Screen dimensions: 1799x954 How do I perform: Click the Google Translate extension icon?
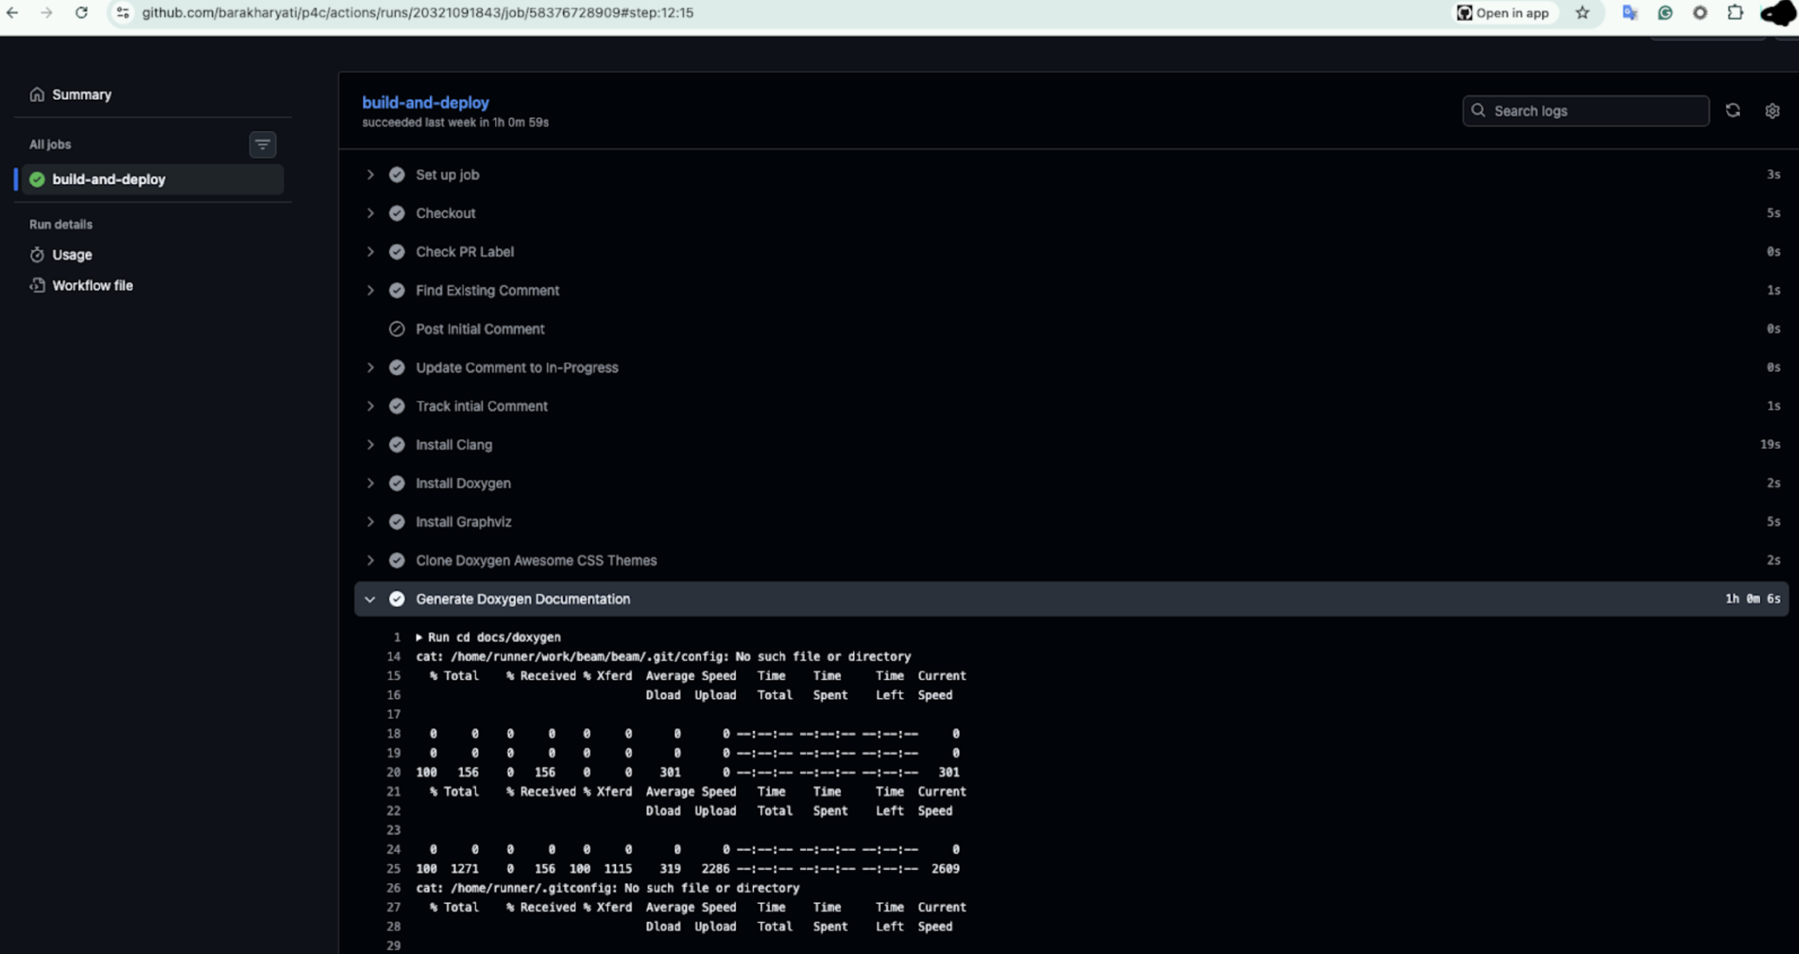pyautogui.click(x=1630, y=13)
